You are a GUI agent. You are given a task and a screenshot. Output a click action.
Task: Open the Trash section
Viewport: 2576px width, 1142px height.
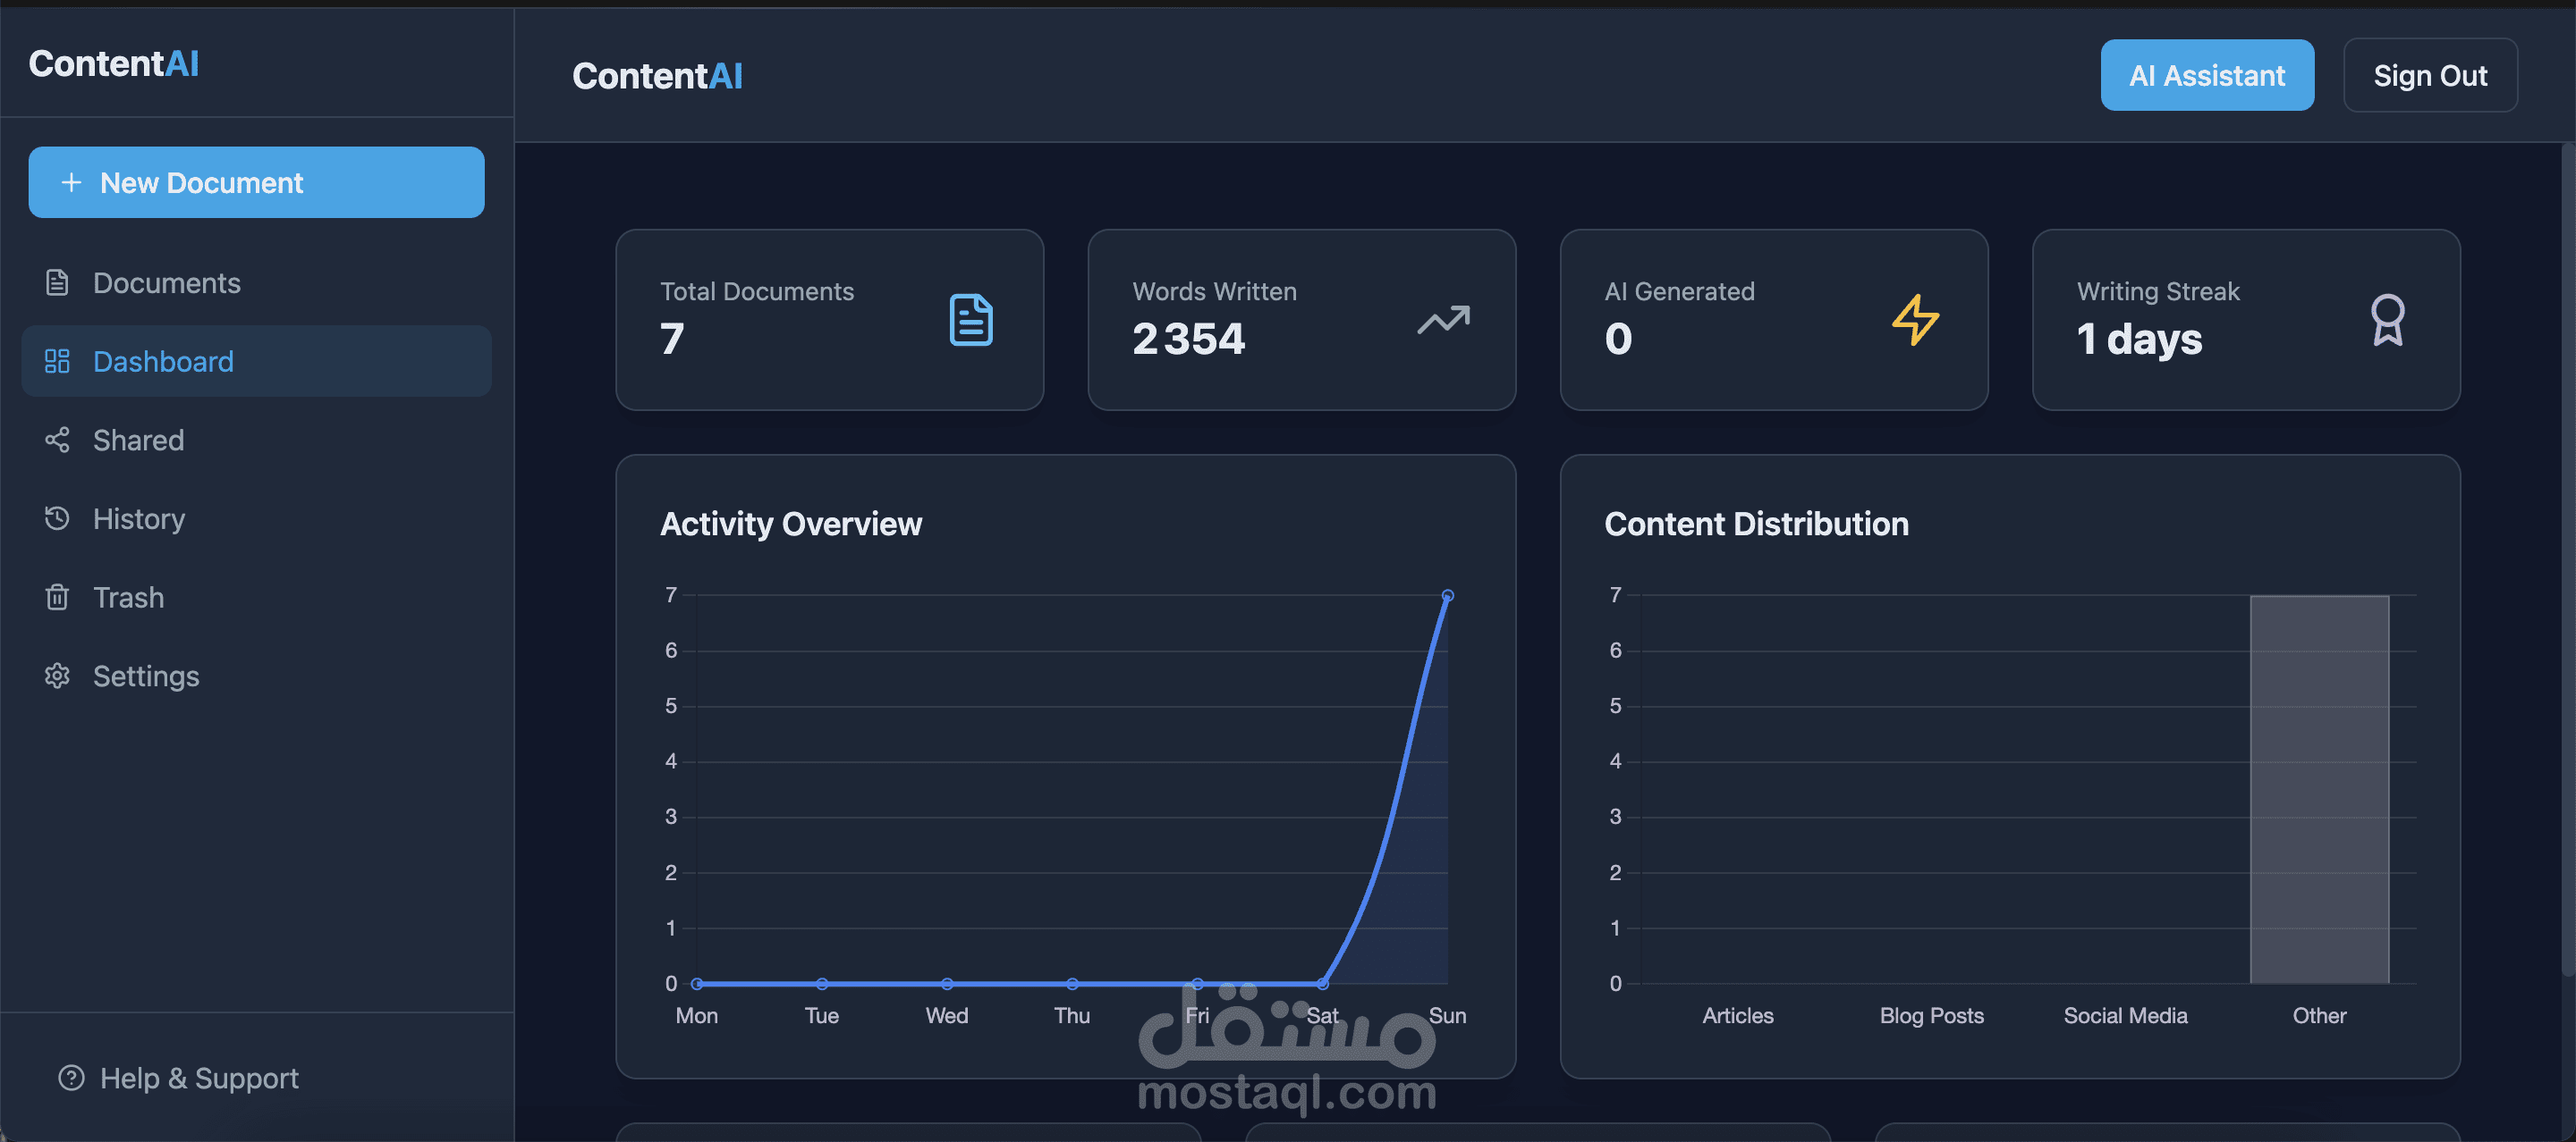tap(256, 597)
